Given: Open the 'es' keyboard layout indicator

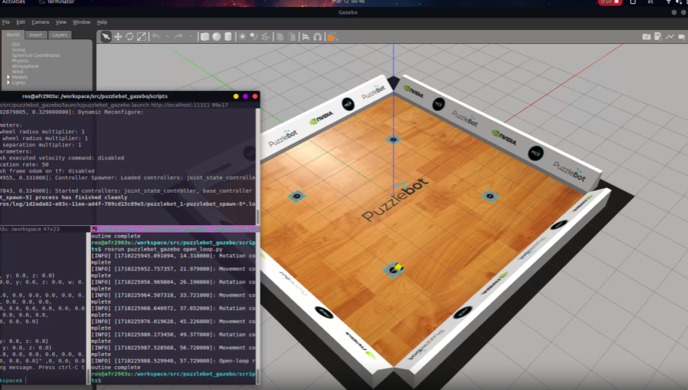Looking at the screenshot, I should [650, 2].
